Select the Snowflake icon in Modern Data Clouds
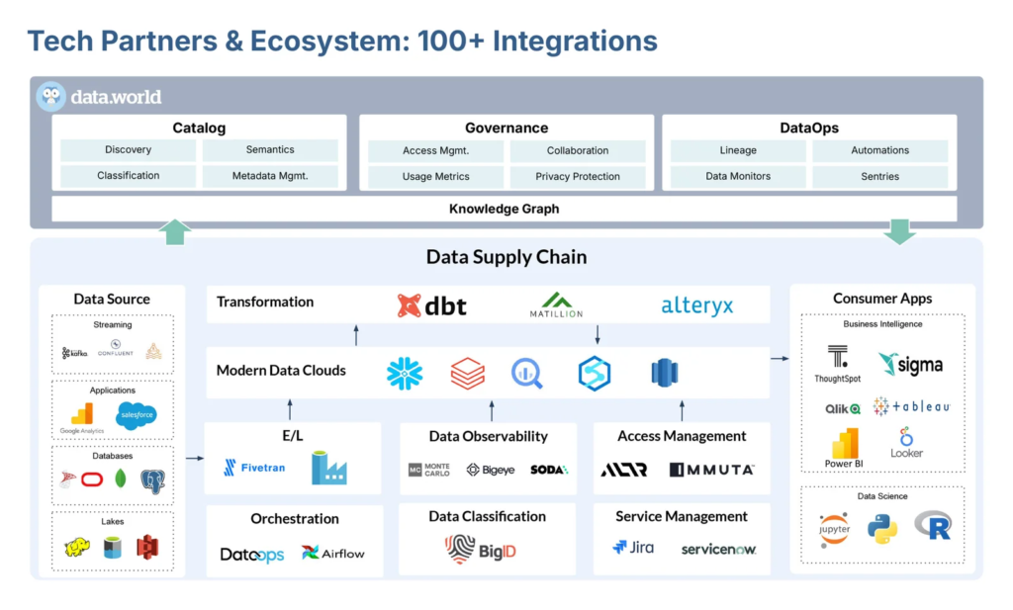 [x=405, y=373]
